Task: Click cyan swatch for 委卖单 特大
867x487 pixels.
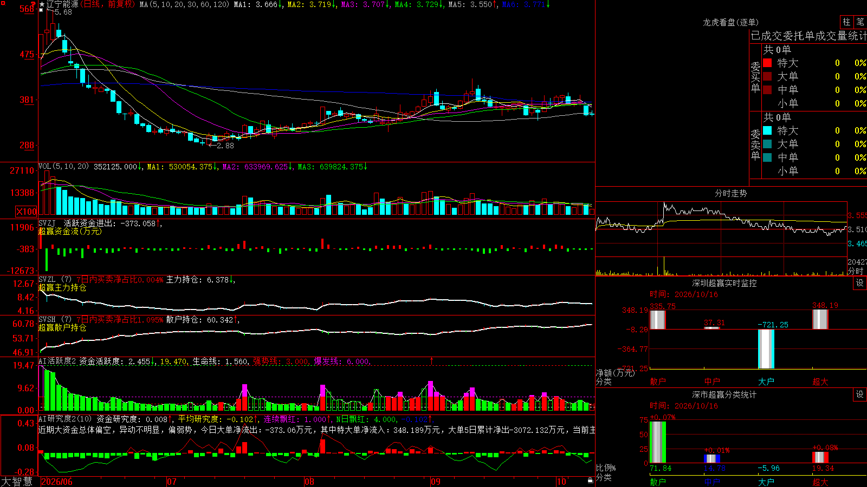Action: 767,130
